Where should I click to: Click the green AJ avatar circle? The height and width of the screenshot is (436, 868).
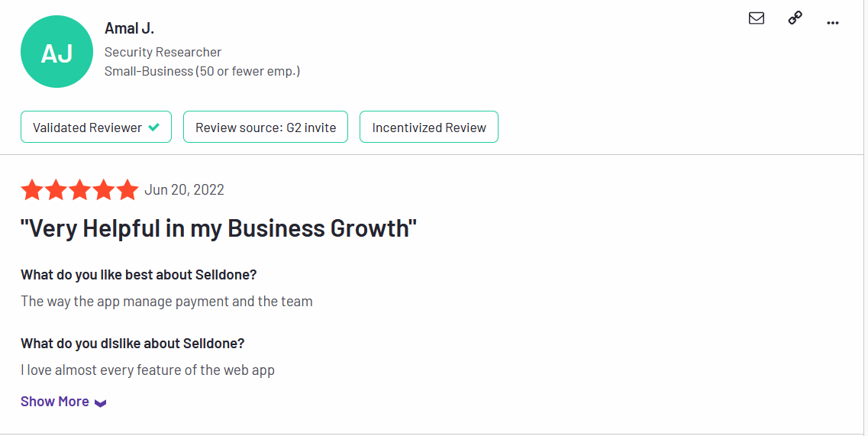[56, 51]
